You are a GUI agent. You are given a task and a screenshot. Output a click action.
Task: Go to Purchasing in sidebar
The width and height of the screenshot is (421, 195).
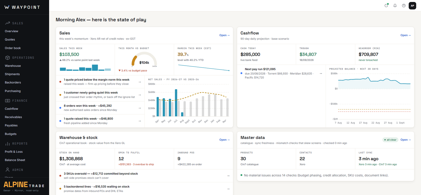point(13,91)
